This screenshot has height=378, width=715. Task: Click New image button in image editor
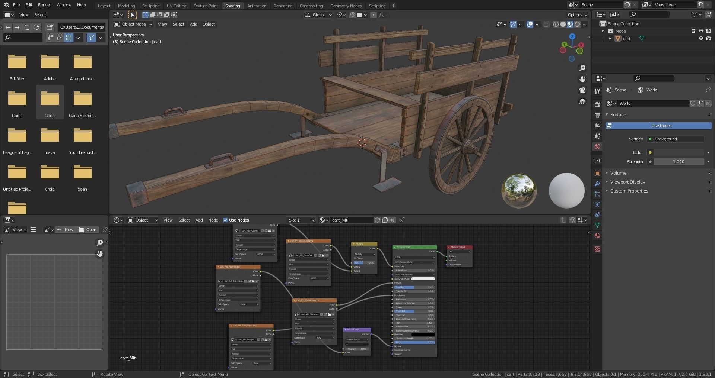(x=65, y=230)
